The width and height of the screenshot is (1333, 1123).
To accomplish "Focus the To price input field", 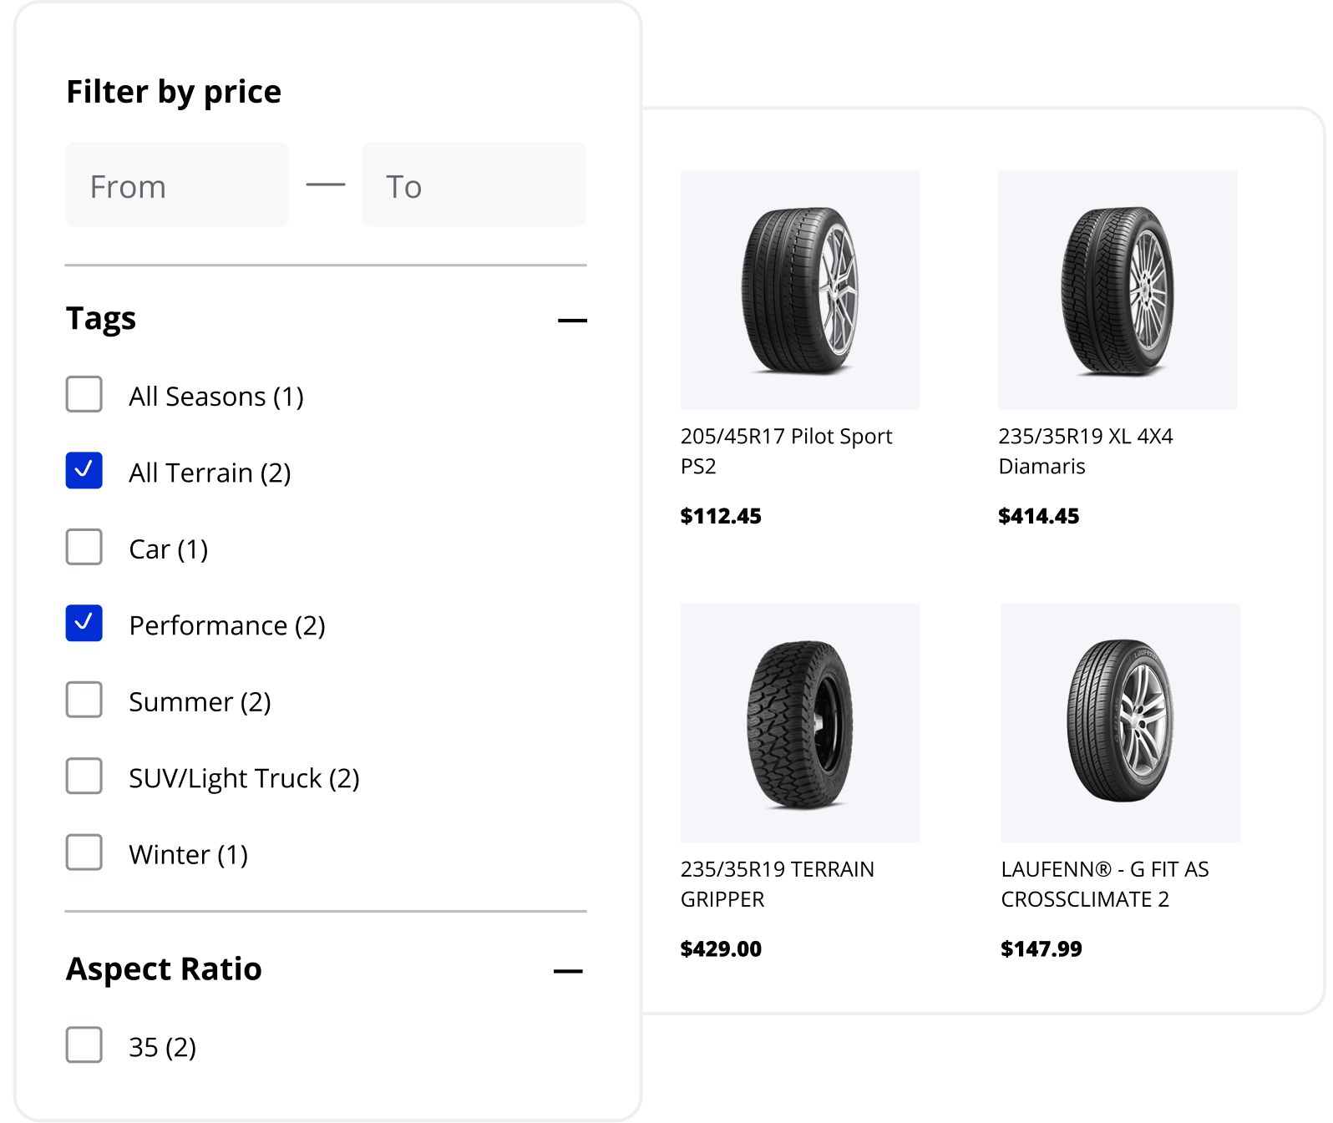I will tap(474, 185).
